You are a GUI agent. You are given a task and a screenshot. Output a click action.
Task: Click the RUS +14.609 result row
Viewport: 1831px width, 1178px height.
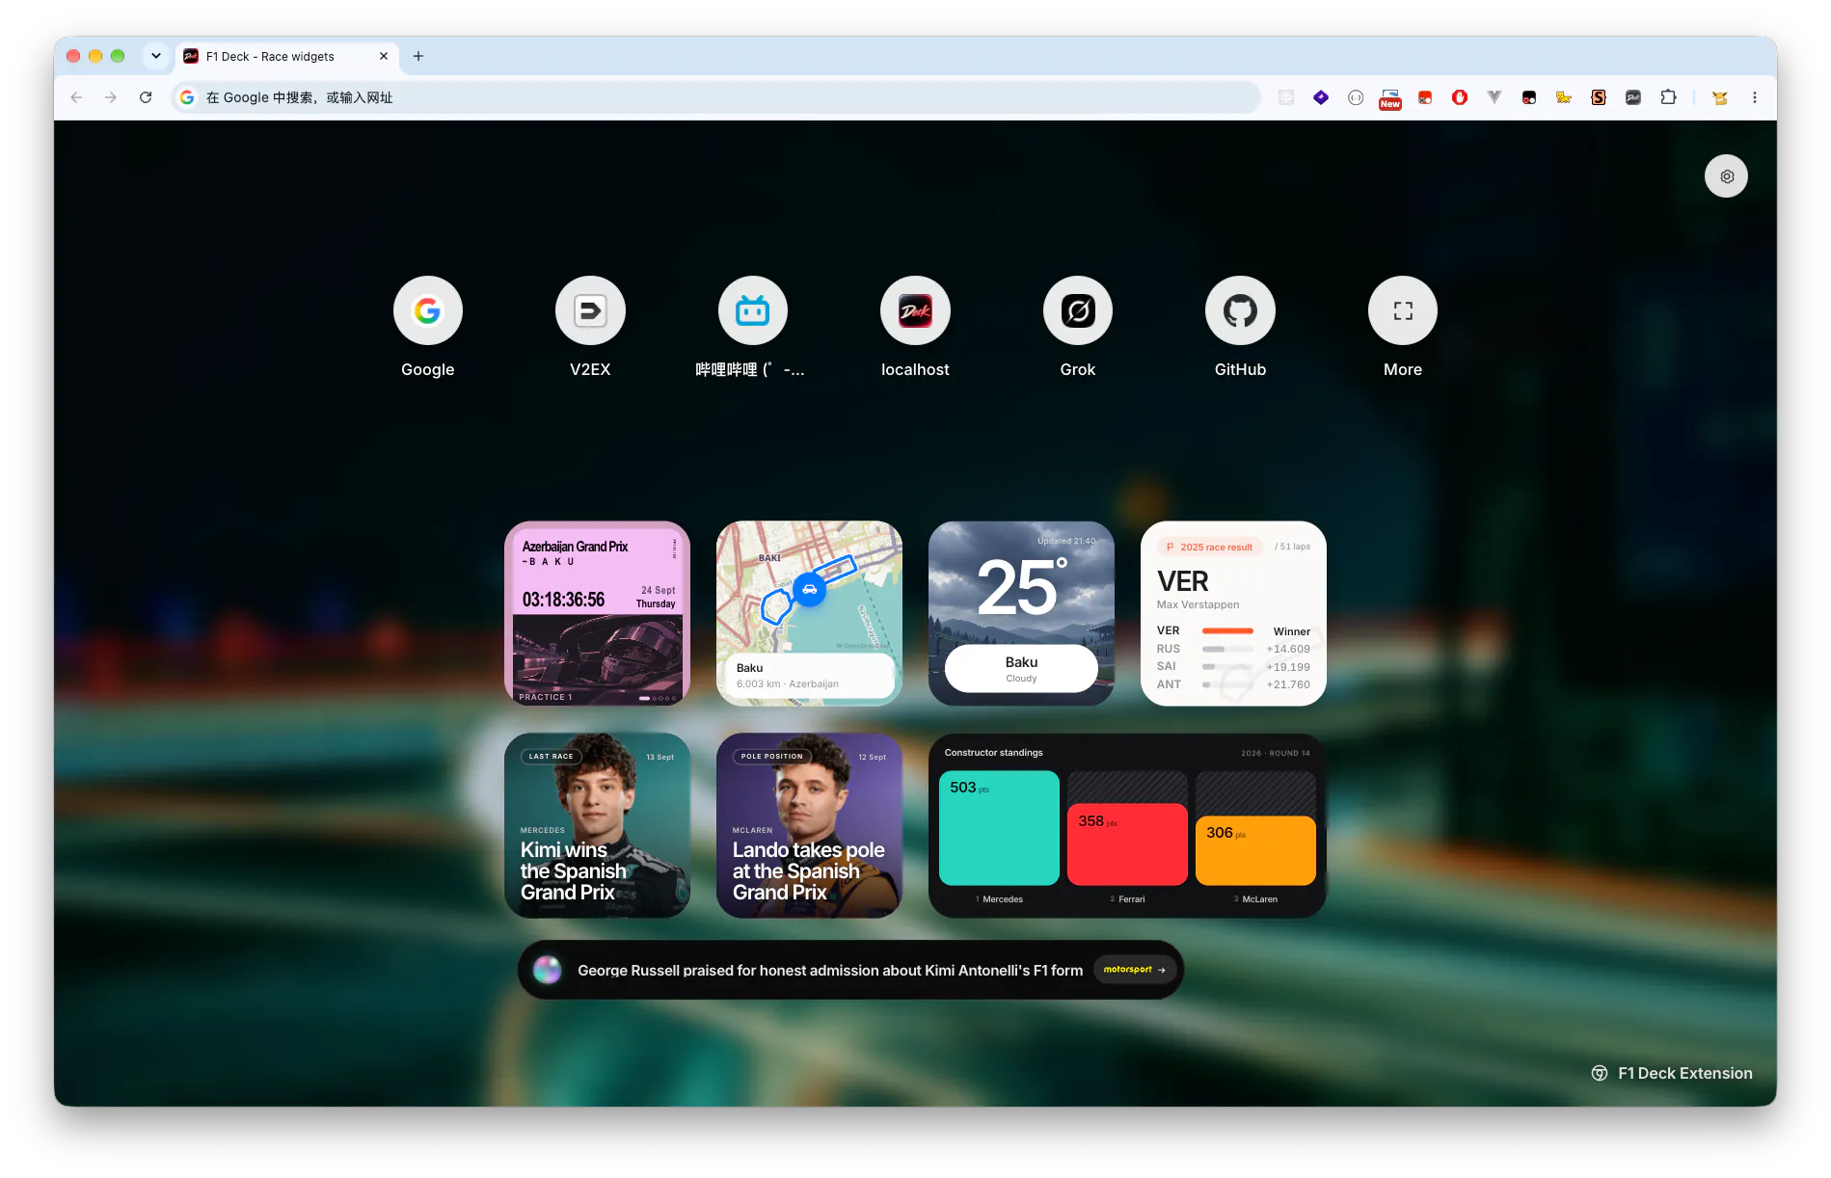(1233, 649)
